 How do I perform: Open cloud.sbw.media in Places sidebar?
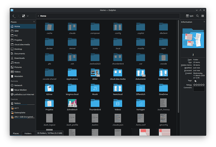click(23, 44)
